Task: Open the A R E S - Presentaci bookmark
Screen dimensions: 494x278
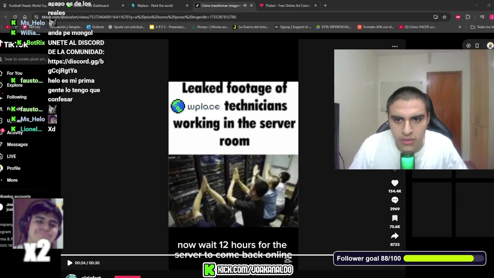Action: (167, 27)
